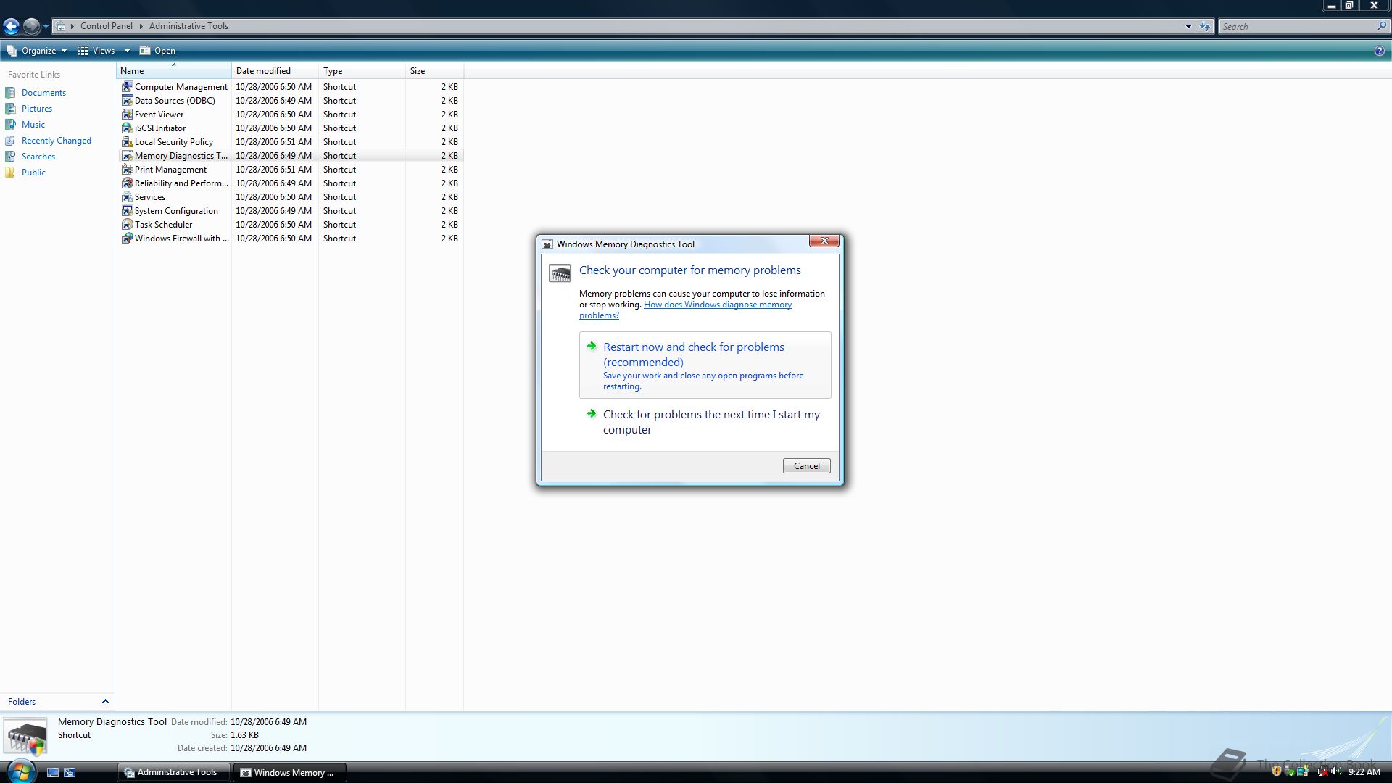Expand the Views dropdown arrow

(x=127, y=51)
